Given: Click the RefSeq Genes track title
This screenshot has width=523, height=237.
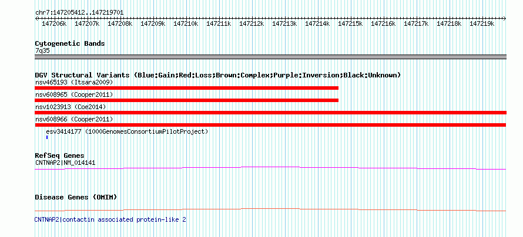Looking at the screenshot, I should click(x=60, y=155).
